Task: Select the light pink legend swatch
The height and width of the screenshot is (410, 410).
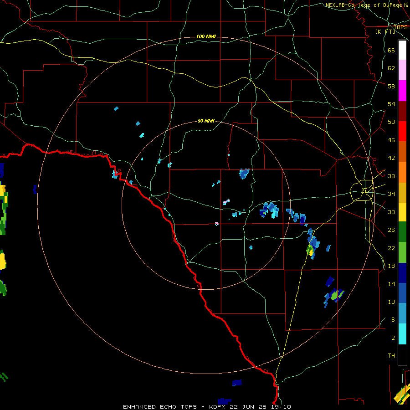Action: point(402,70)
